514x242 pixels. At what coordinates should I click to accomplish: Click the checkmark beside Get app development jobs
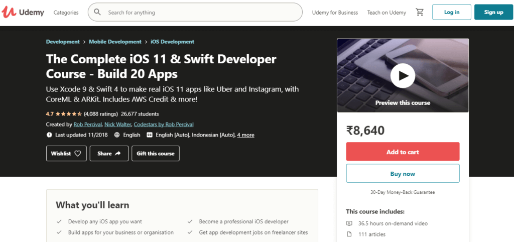coord(190,232)
